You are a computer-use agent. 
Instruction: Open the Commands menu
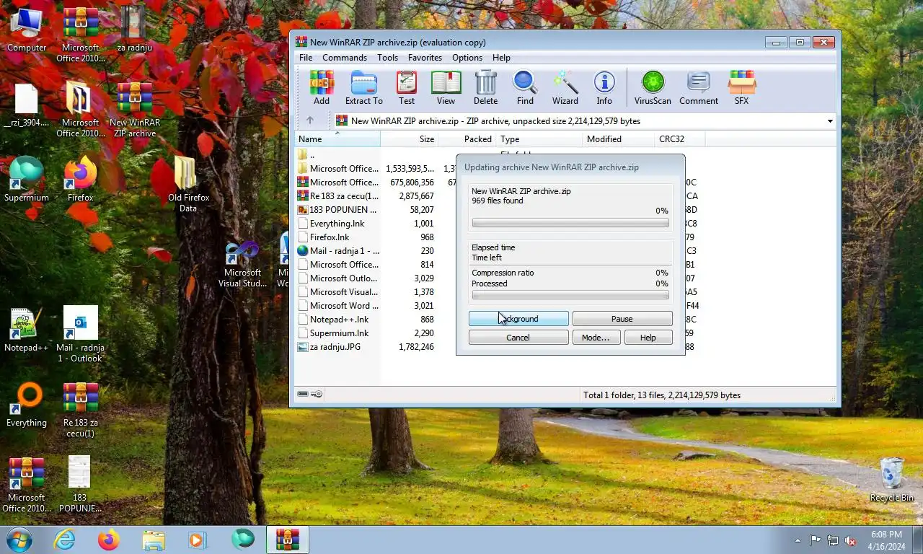[345, 58]
